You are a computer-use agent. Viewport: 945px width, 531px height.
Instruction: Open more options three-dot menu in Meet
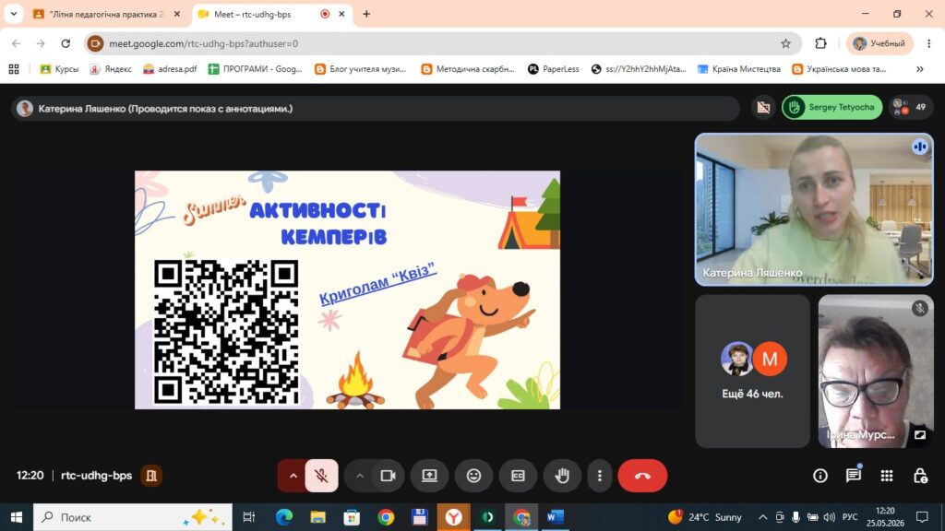point(599,476)
